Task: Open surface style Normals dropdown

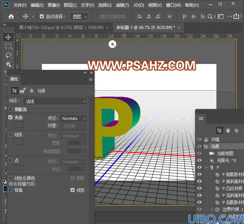Action: (x=73, y=118)
